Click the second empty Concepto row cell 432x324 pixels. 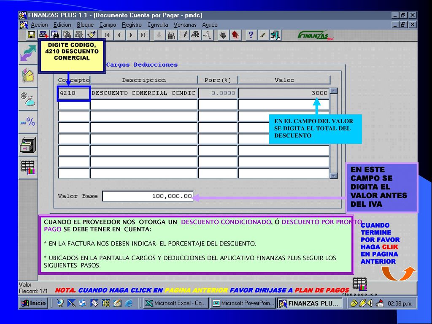click(x=74, y=116)
